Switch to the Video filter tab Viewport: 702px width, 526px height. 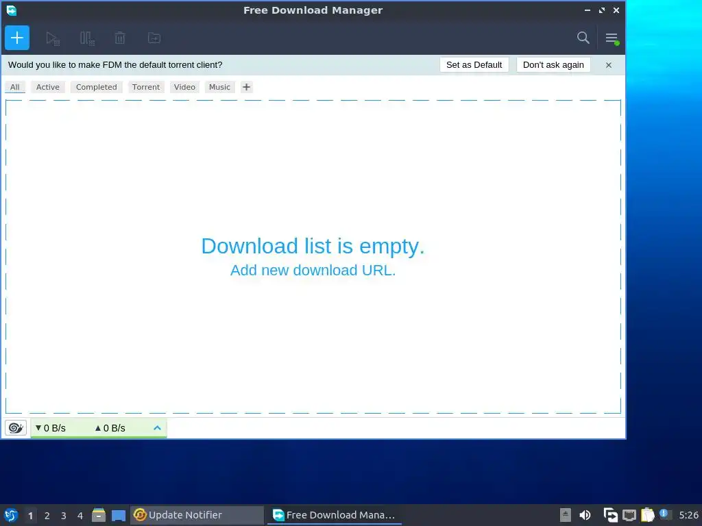click(184, 87)
